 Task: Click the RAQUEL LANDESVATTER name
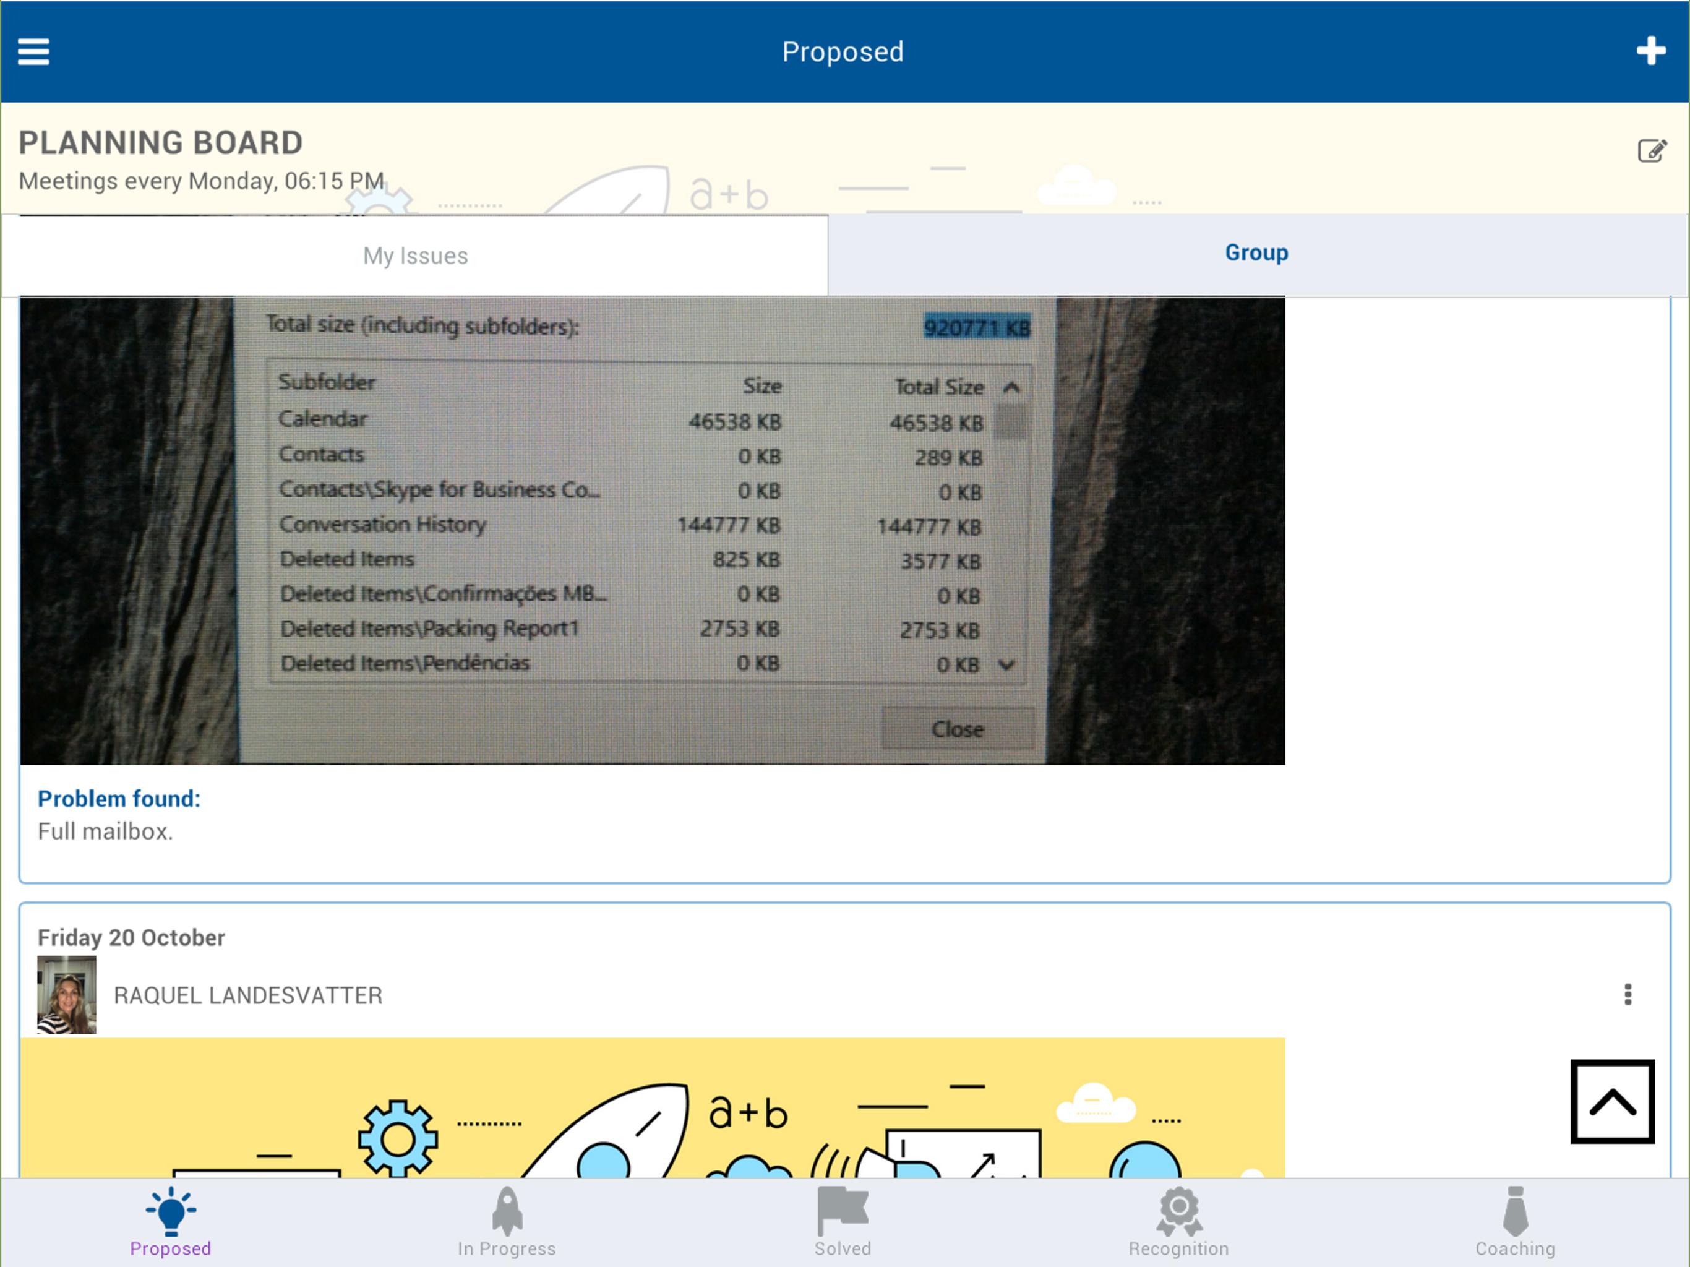tap(248, 995)
